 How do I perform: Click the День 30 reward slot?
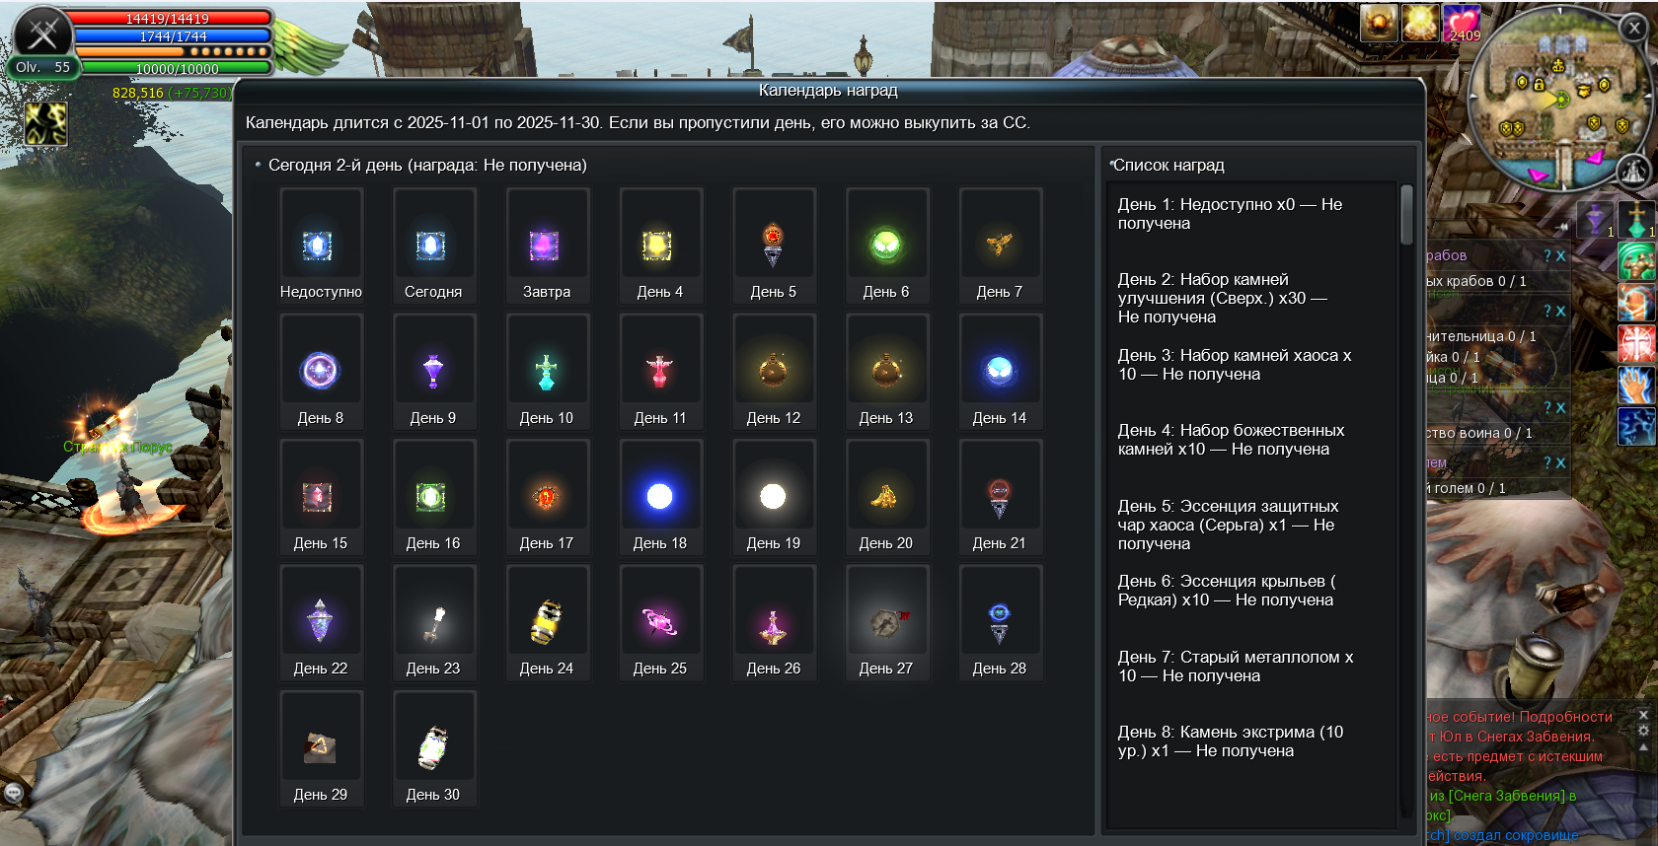[x=433, y=747]
